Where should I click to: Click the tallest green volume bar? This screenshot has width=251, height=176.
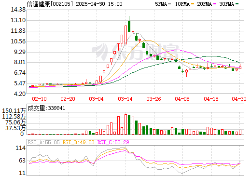[x=129, y=124]
